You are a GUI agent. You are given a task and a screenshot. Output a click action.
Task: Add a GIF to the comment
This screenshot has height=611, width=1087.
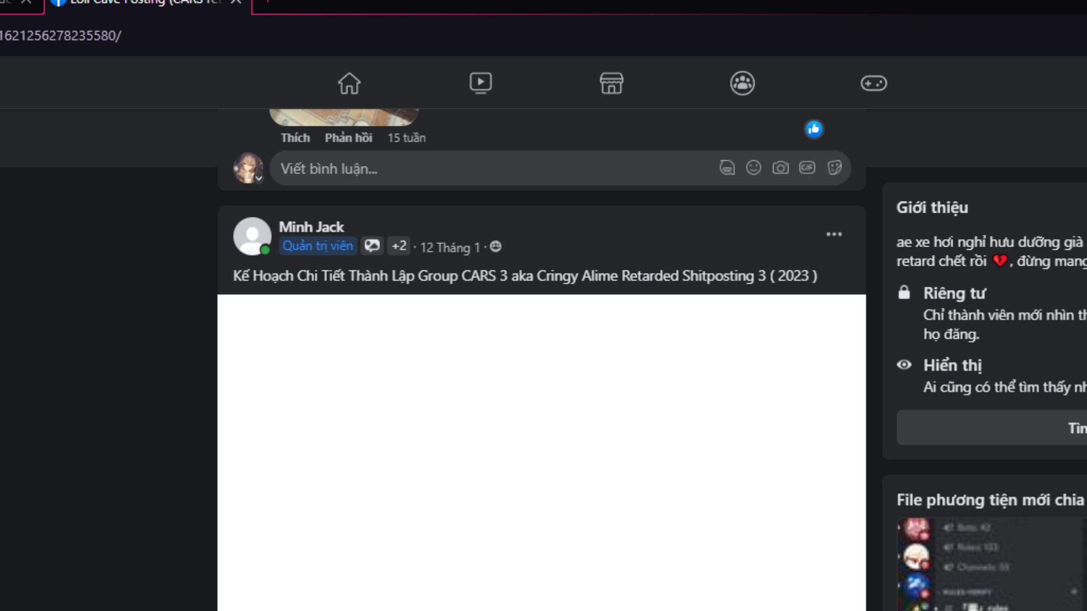pyautogui.click(x=807, y=168)
